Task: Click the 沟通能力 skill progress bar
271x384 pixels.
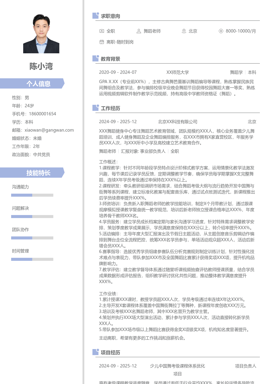Action: point(32,195)
